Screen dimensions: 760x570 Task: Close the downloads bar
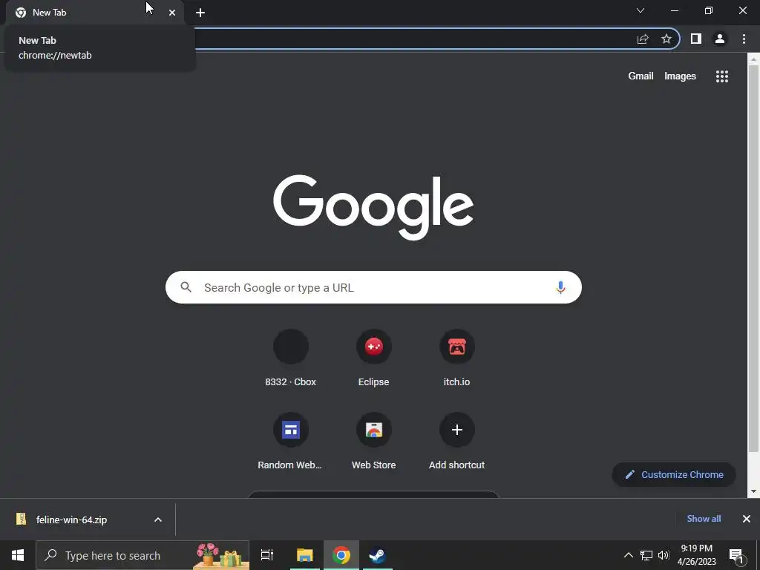point(747,519)
